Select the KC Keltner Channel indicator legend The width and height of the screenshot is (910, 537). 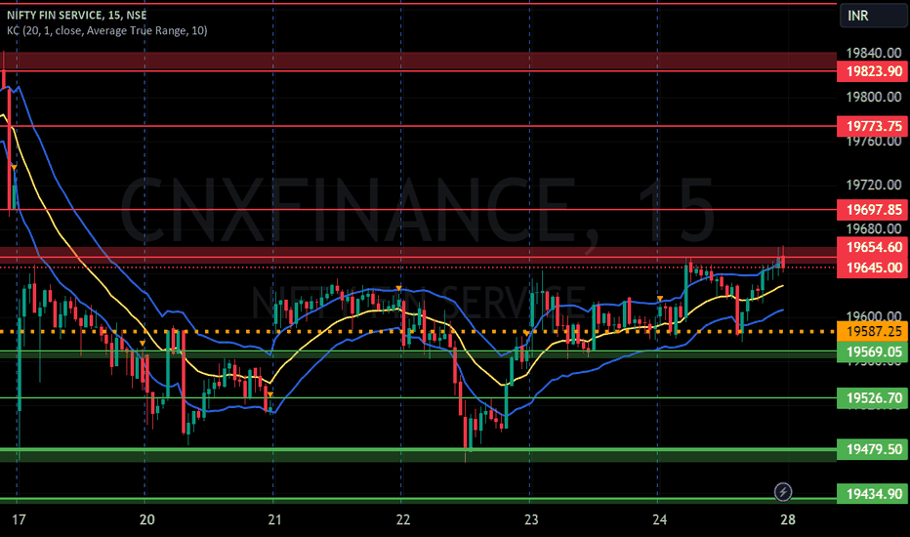(106, 31)
